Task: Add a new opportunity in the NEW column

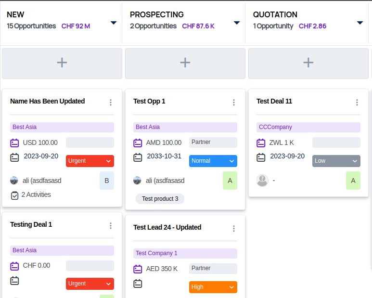Action: (x=62, y=63)
